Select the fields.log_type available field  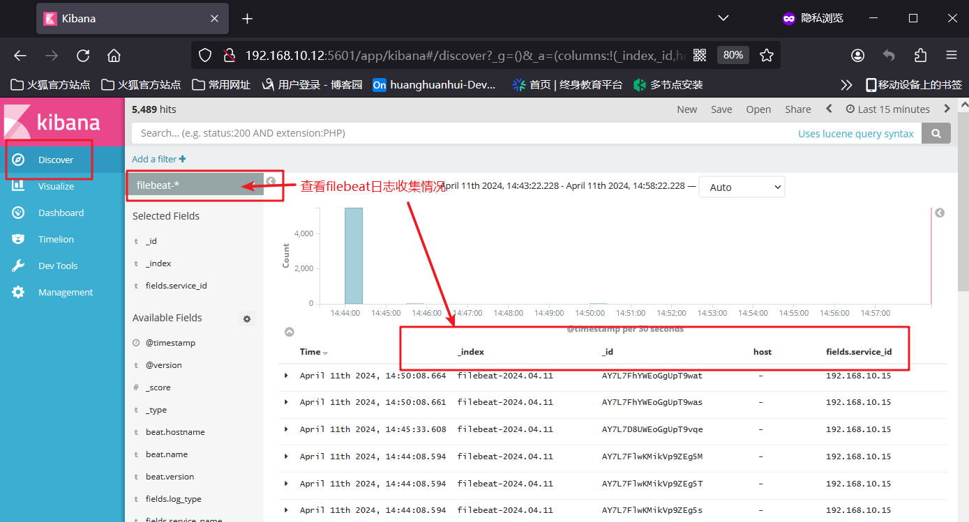173,499
